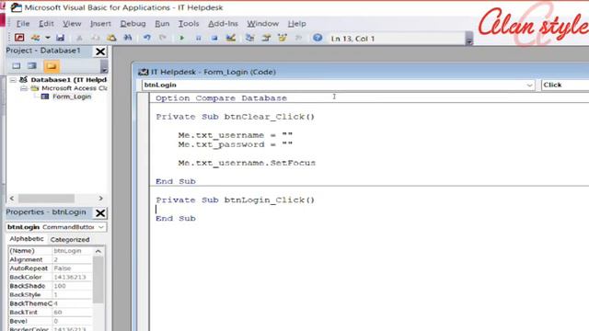
Task: Select the BackTint property row
Action: pos(51,313)
